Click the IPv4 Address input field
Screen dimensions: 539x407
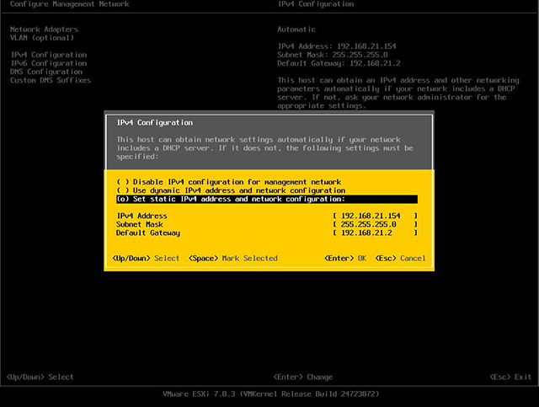click(x=375, y=216)
